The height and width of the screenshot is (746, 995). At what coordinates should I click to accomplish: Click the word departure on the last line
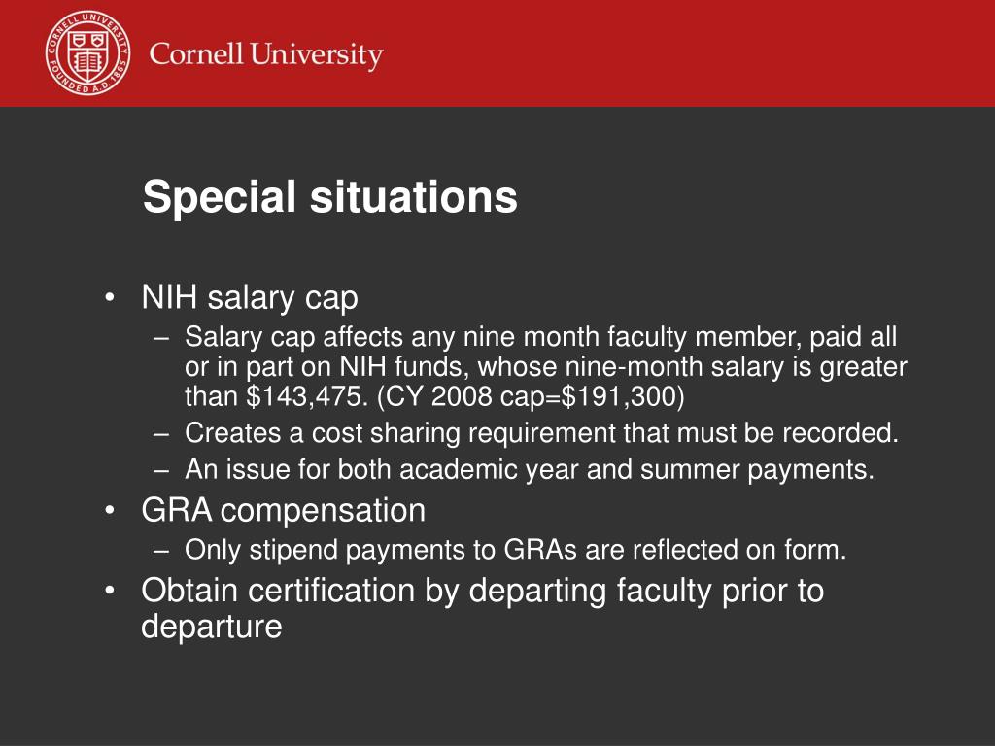coord(211,627)
